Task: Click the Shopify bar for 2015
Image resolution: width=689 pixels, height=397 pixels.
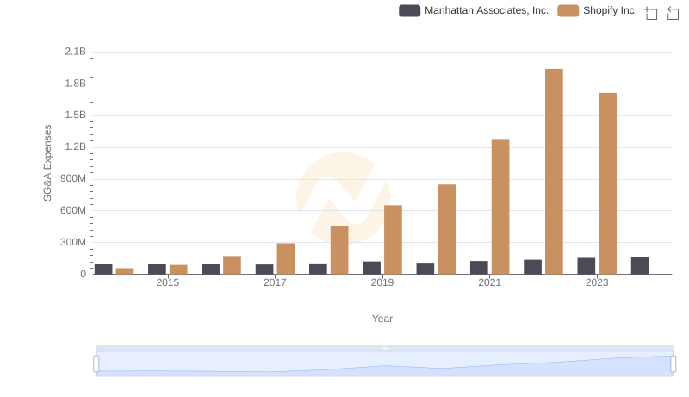Action: click(x=178, y=270)
